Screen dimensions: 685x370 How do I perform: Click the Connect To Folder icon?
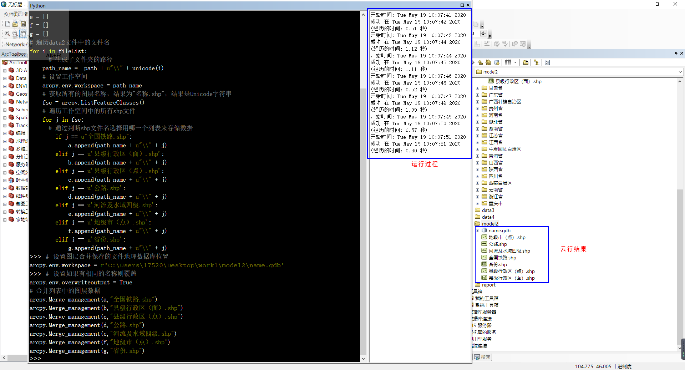(526, 62)
